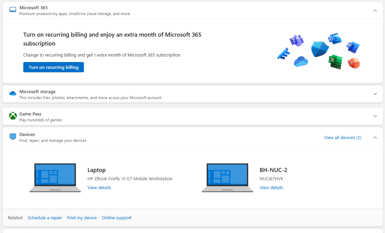Click the 'NUC8i7HVK' model text
385x233 pixels.
271,179
